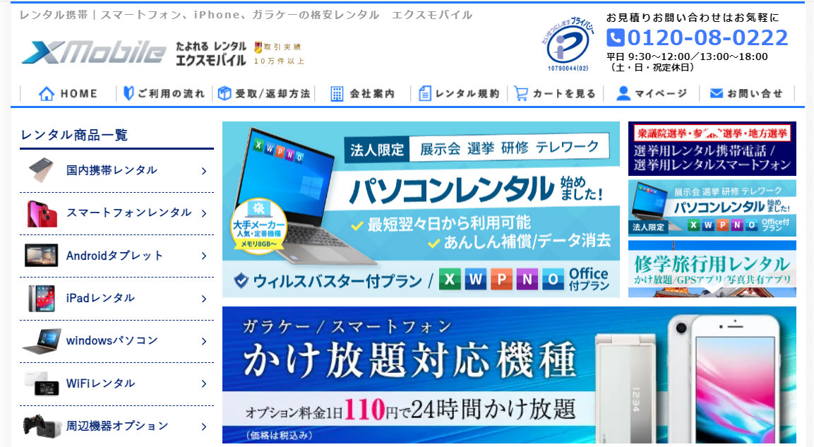Click the レンタル規約 document icon
This screenshot has width=814, height=447.
(x=425, y=93)
